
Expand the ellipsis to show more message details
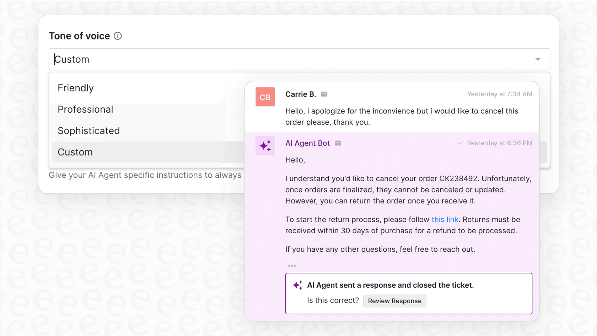pyautogui.click(x=291, y=265)
